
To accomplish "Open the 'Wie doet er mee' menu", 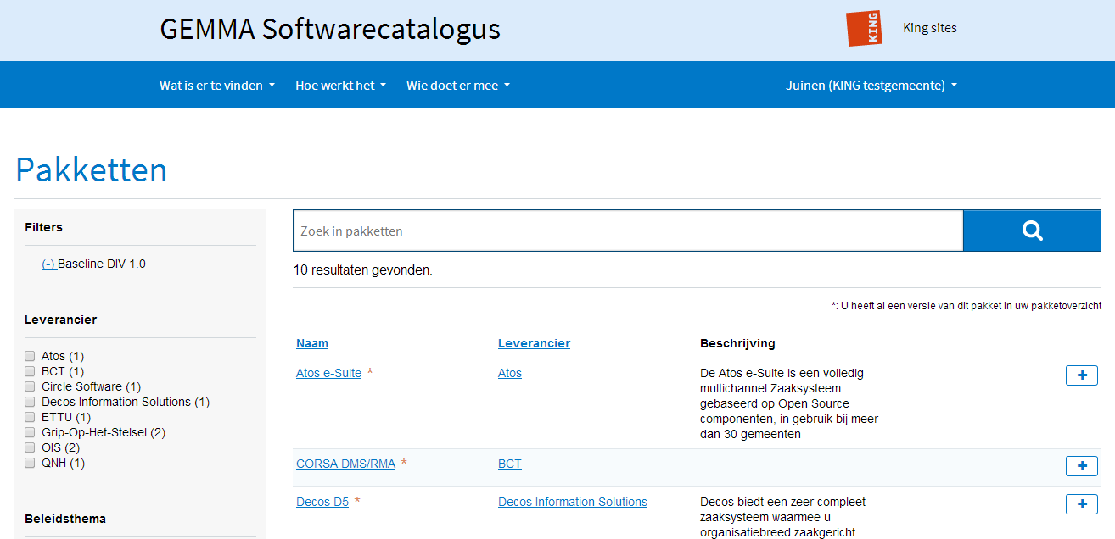I will click(458, 85).
